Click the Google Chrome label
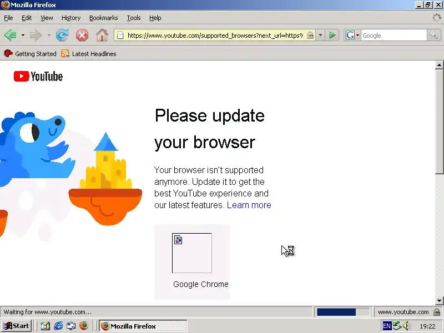This screenshot has height=333, width=444. (x=201, y=284)
